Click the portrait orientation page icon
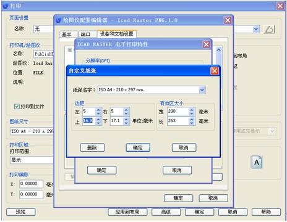The width and height of the screenshot is (287, 222). point(257,162)
